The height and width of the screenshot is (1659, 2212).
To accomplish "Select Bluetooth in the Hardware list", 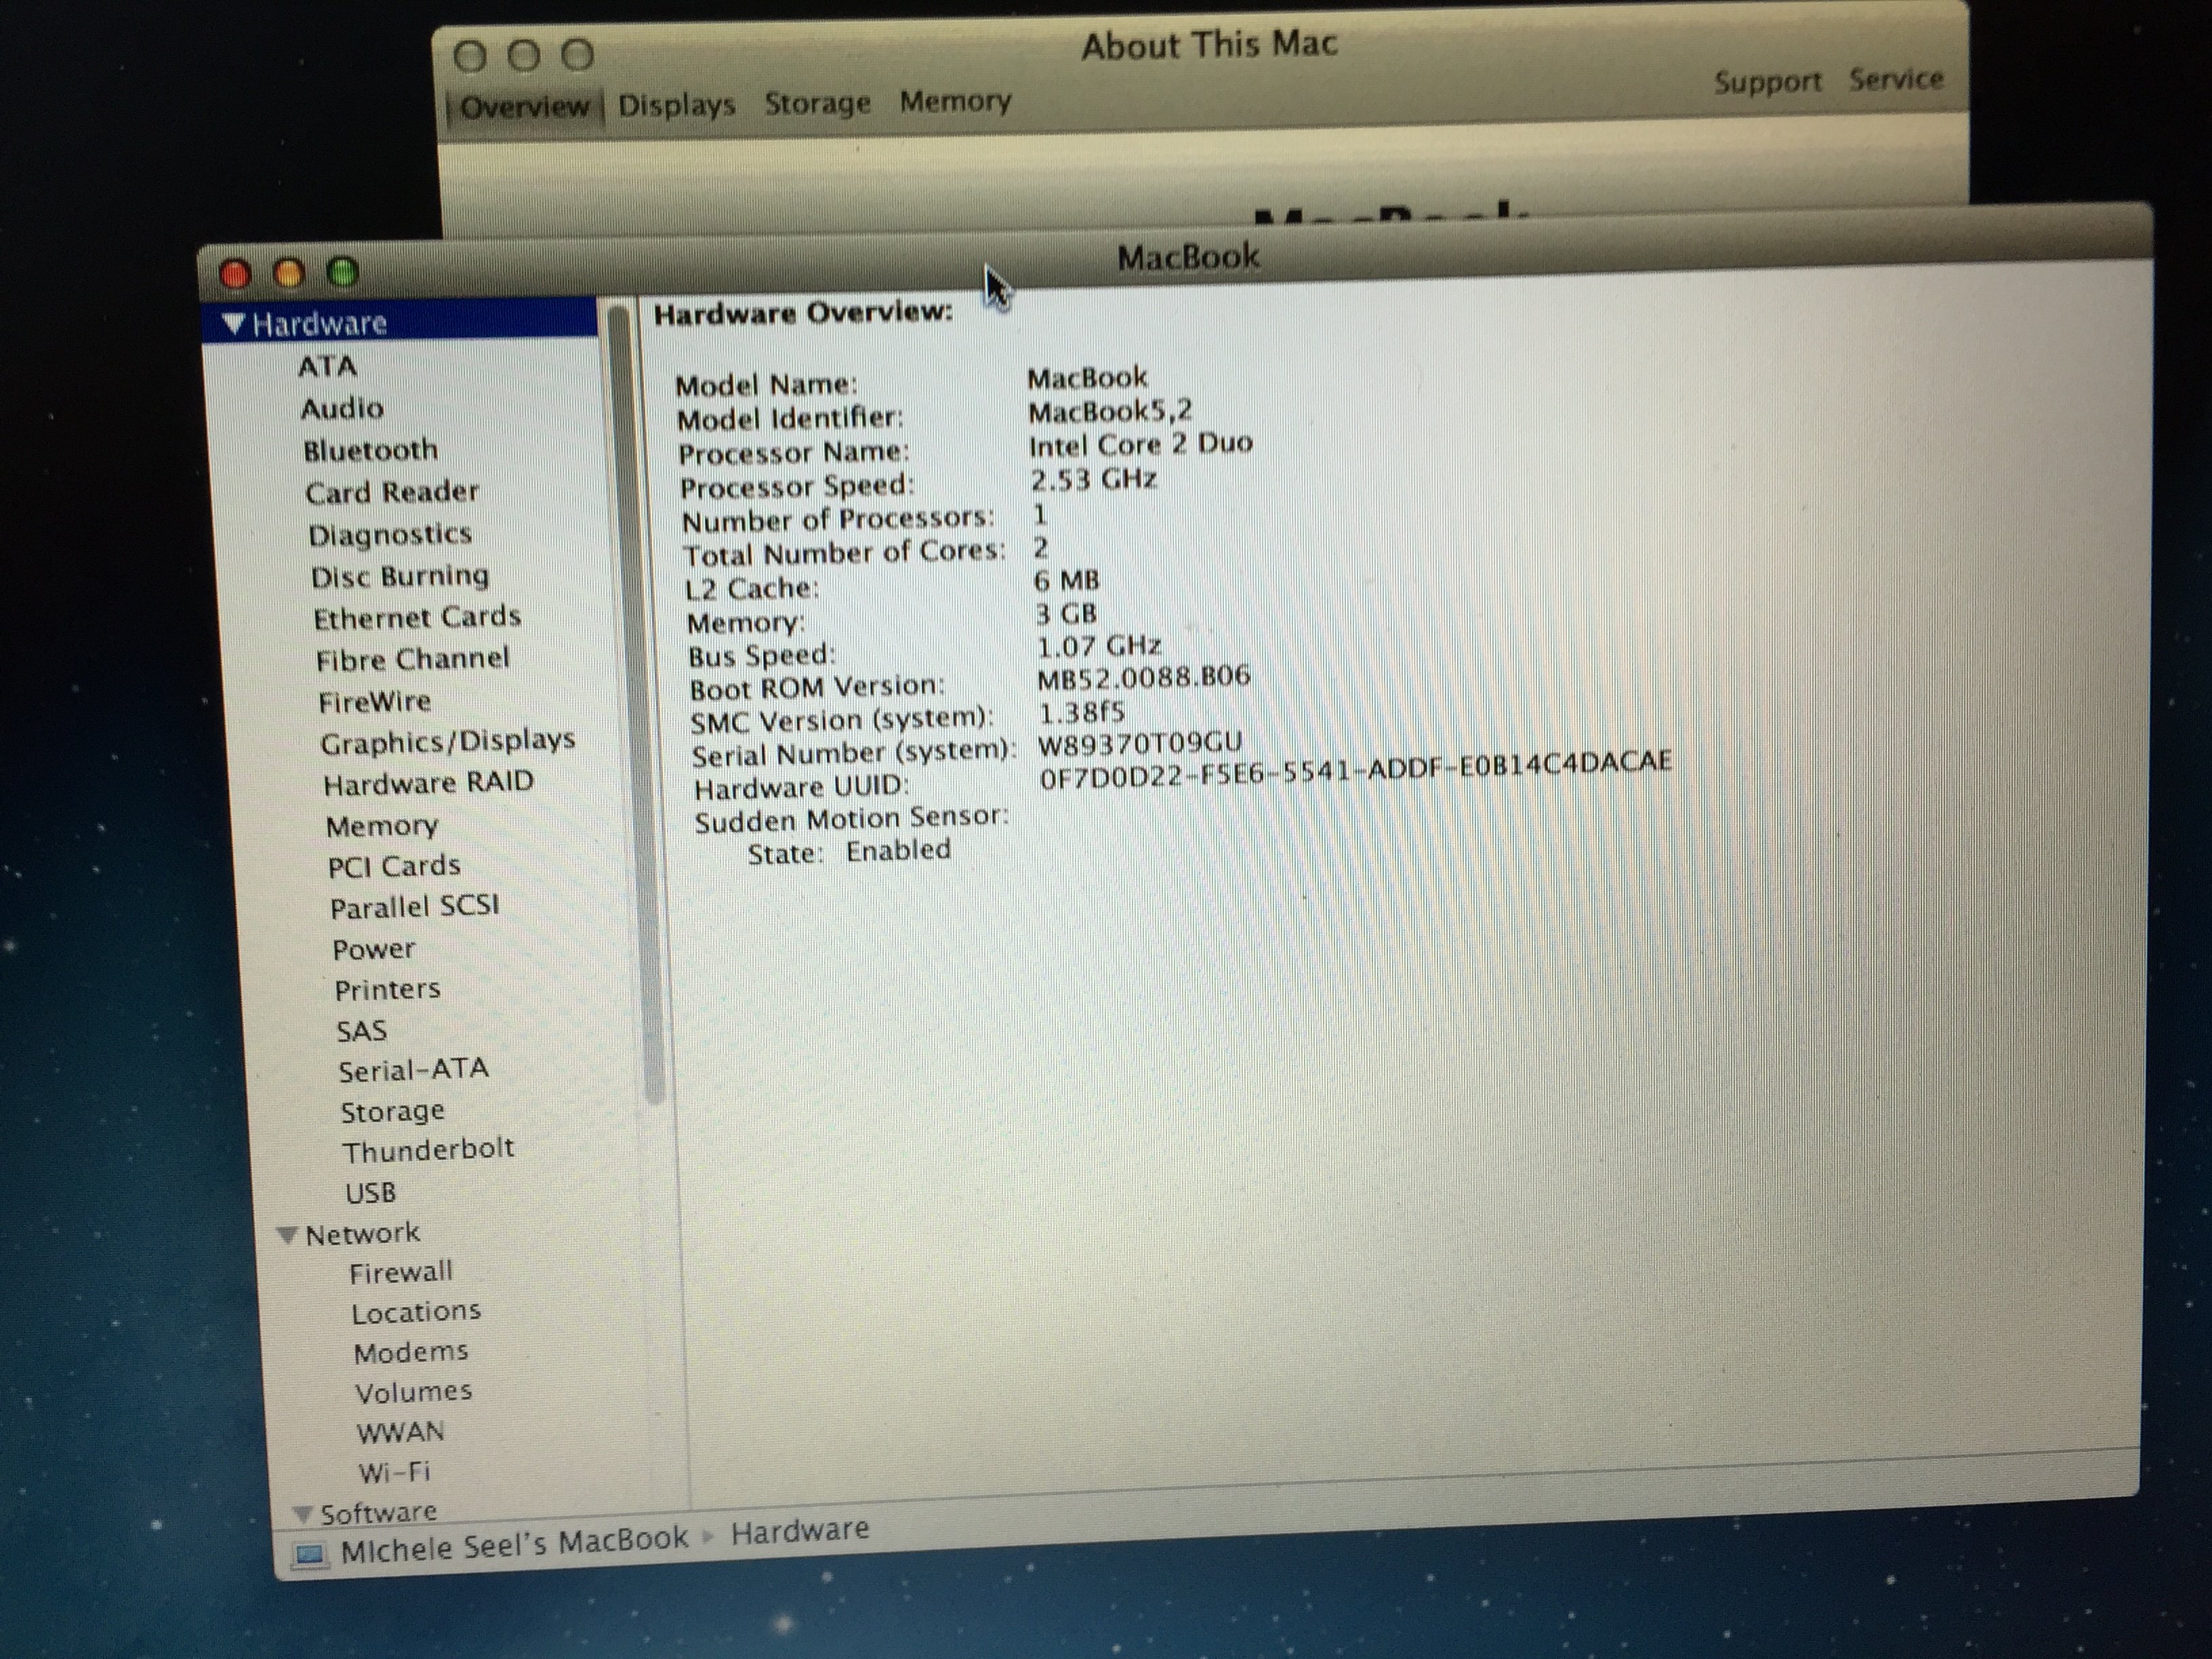I will 370,450.
